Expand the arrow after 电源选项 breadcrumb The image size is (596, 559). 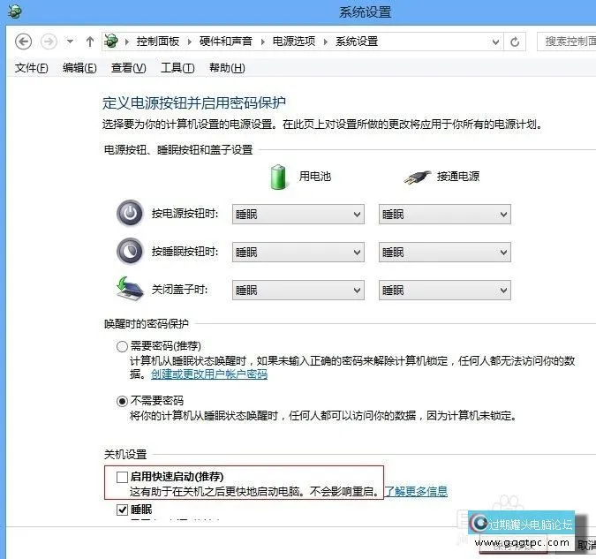click(325, 42)
